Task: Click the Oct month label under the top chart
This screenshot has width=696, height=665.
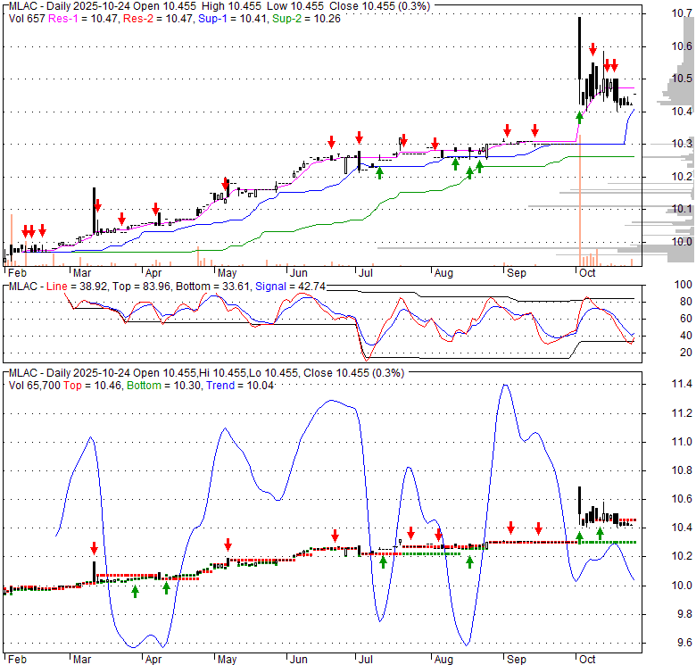Action: coord(586,273)
